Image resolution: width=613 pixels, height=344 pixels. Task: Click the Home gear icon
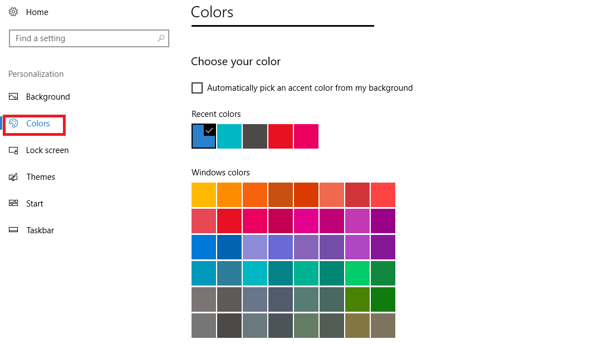click(13, 12)
